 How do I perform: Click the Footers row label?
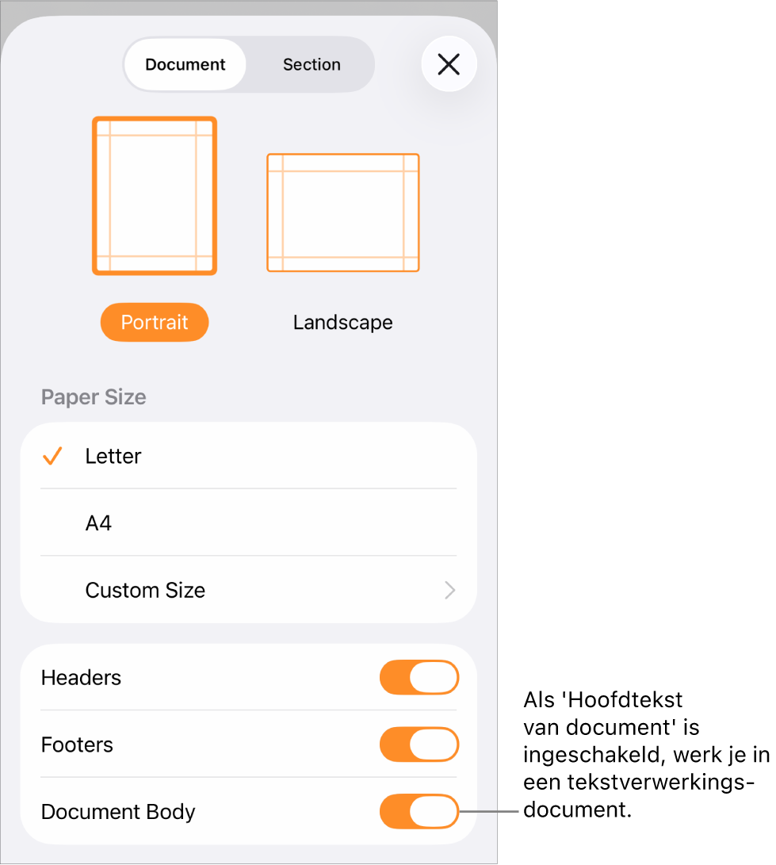tap(77, 744)
